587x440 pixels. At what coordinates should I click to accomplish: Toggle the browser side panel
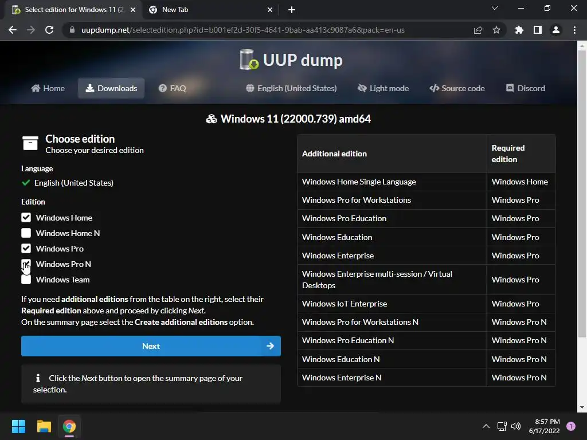coord(538,30)
